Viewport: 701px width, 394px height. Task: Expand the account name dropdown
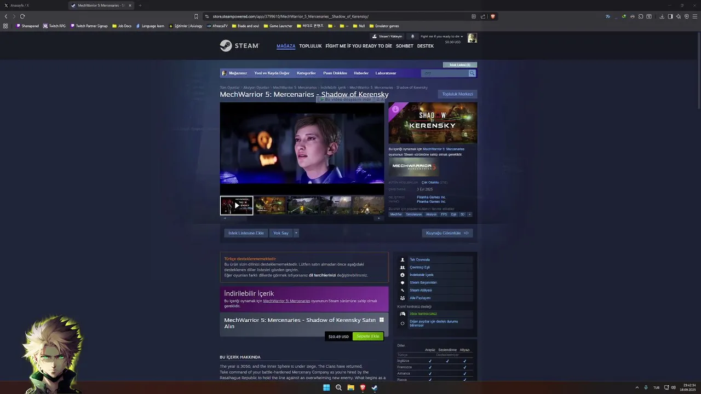tap(441, 36)
